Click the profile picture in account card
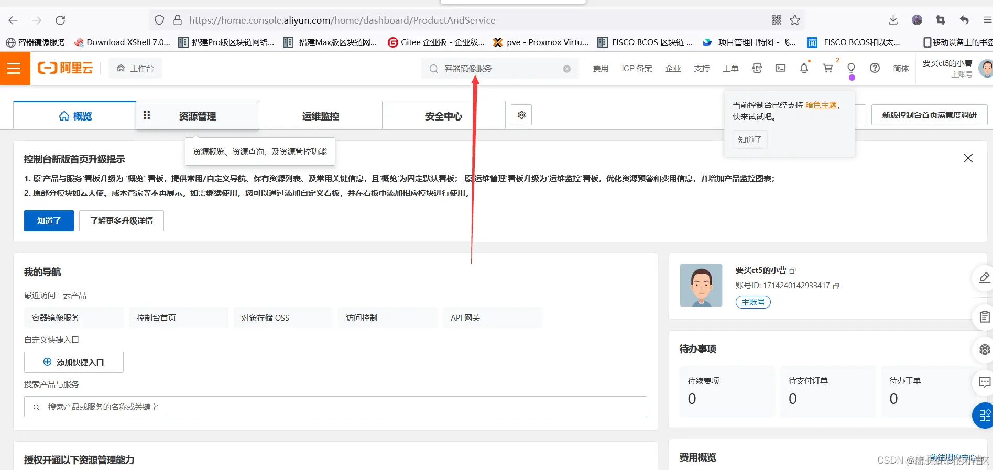 701,285
